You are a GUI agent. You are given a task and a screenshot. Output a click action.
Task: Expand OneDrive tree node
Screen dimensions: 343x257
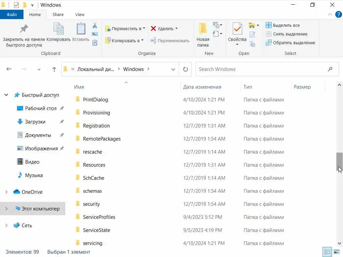pyautogui.click(x=6, y=192)
